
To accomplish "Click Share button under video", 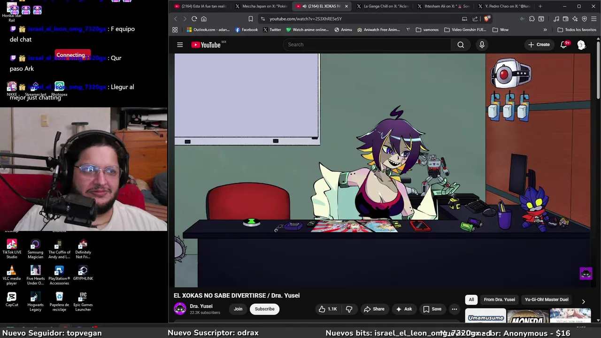I will pos(374,309).
